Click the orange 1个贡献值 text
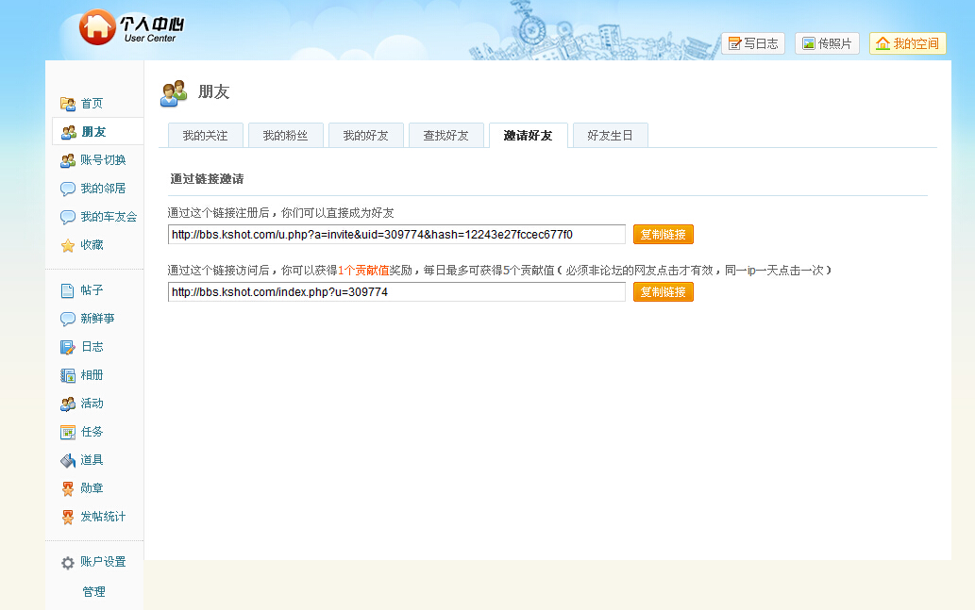 pyautogui.click(x=363, y=271)
